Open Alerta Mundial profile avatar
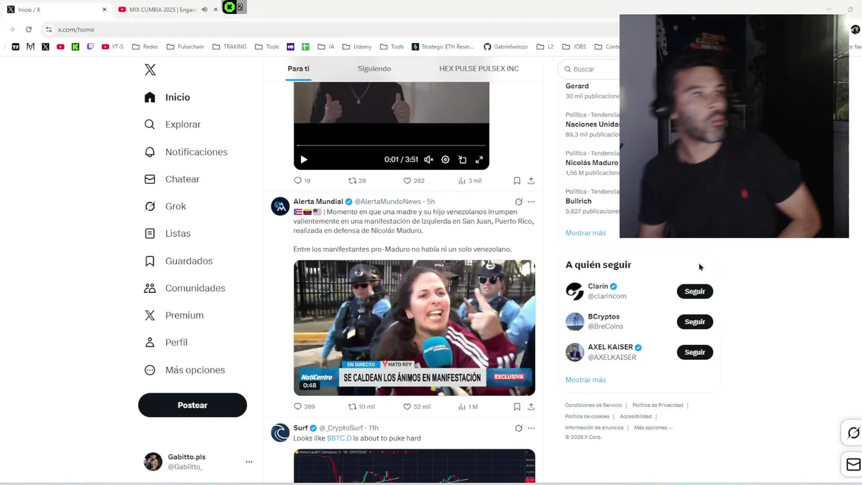Screen dimensions: 862x485 [280, 206]
